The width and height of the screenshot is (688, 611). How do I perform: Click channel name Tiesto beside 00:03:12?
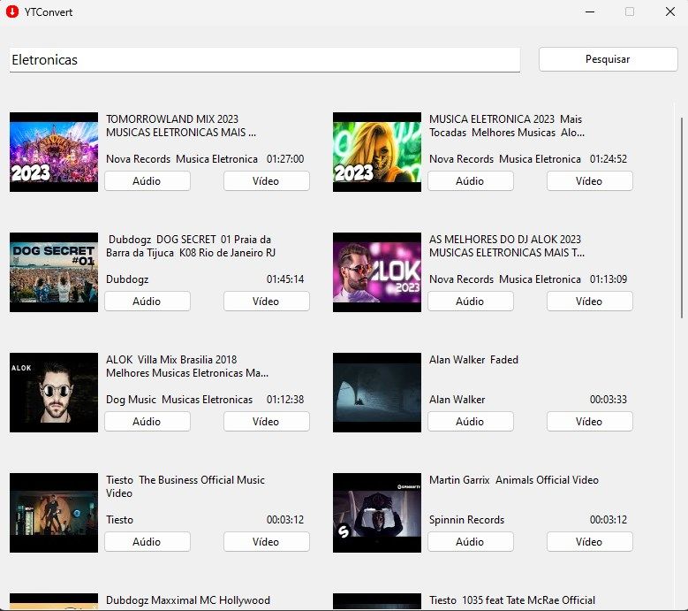[119, 520]
